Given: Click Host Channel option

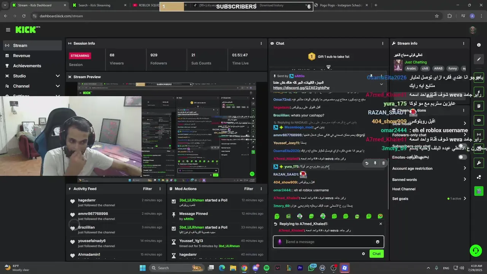Looking at the screenshot, I should [404, 189].
